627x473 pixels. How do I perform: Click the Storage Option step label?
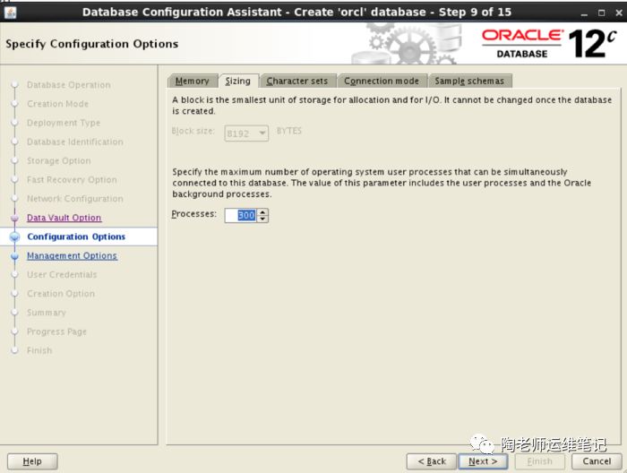59,160
